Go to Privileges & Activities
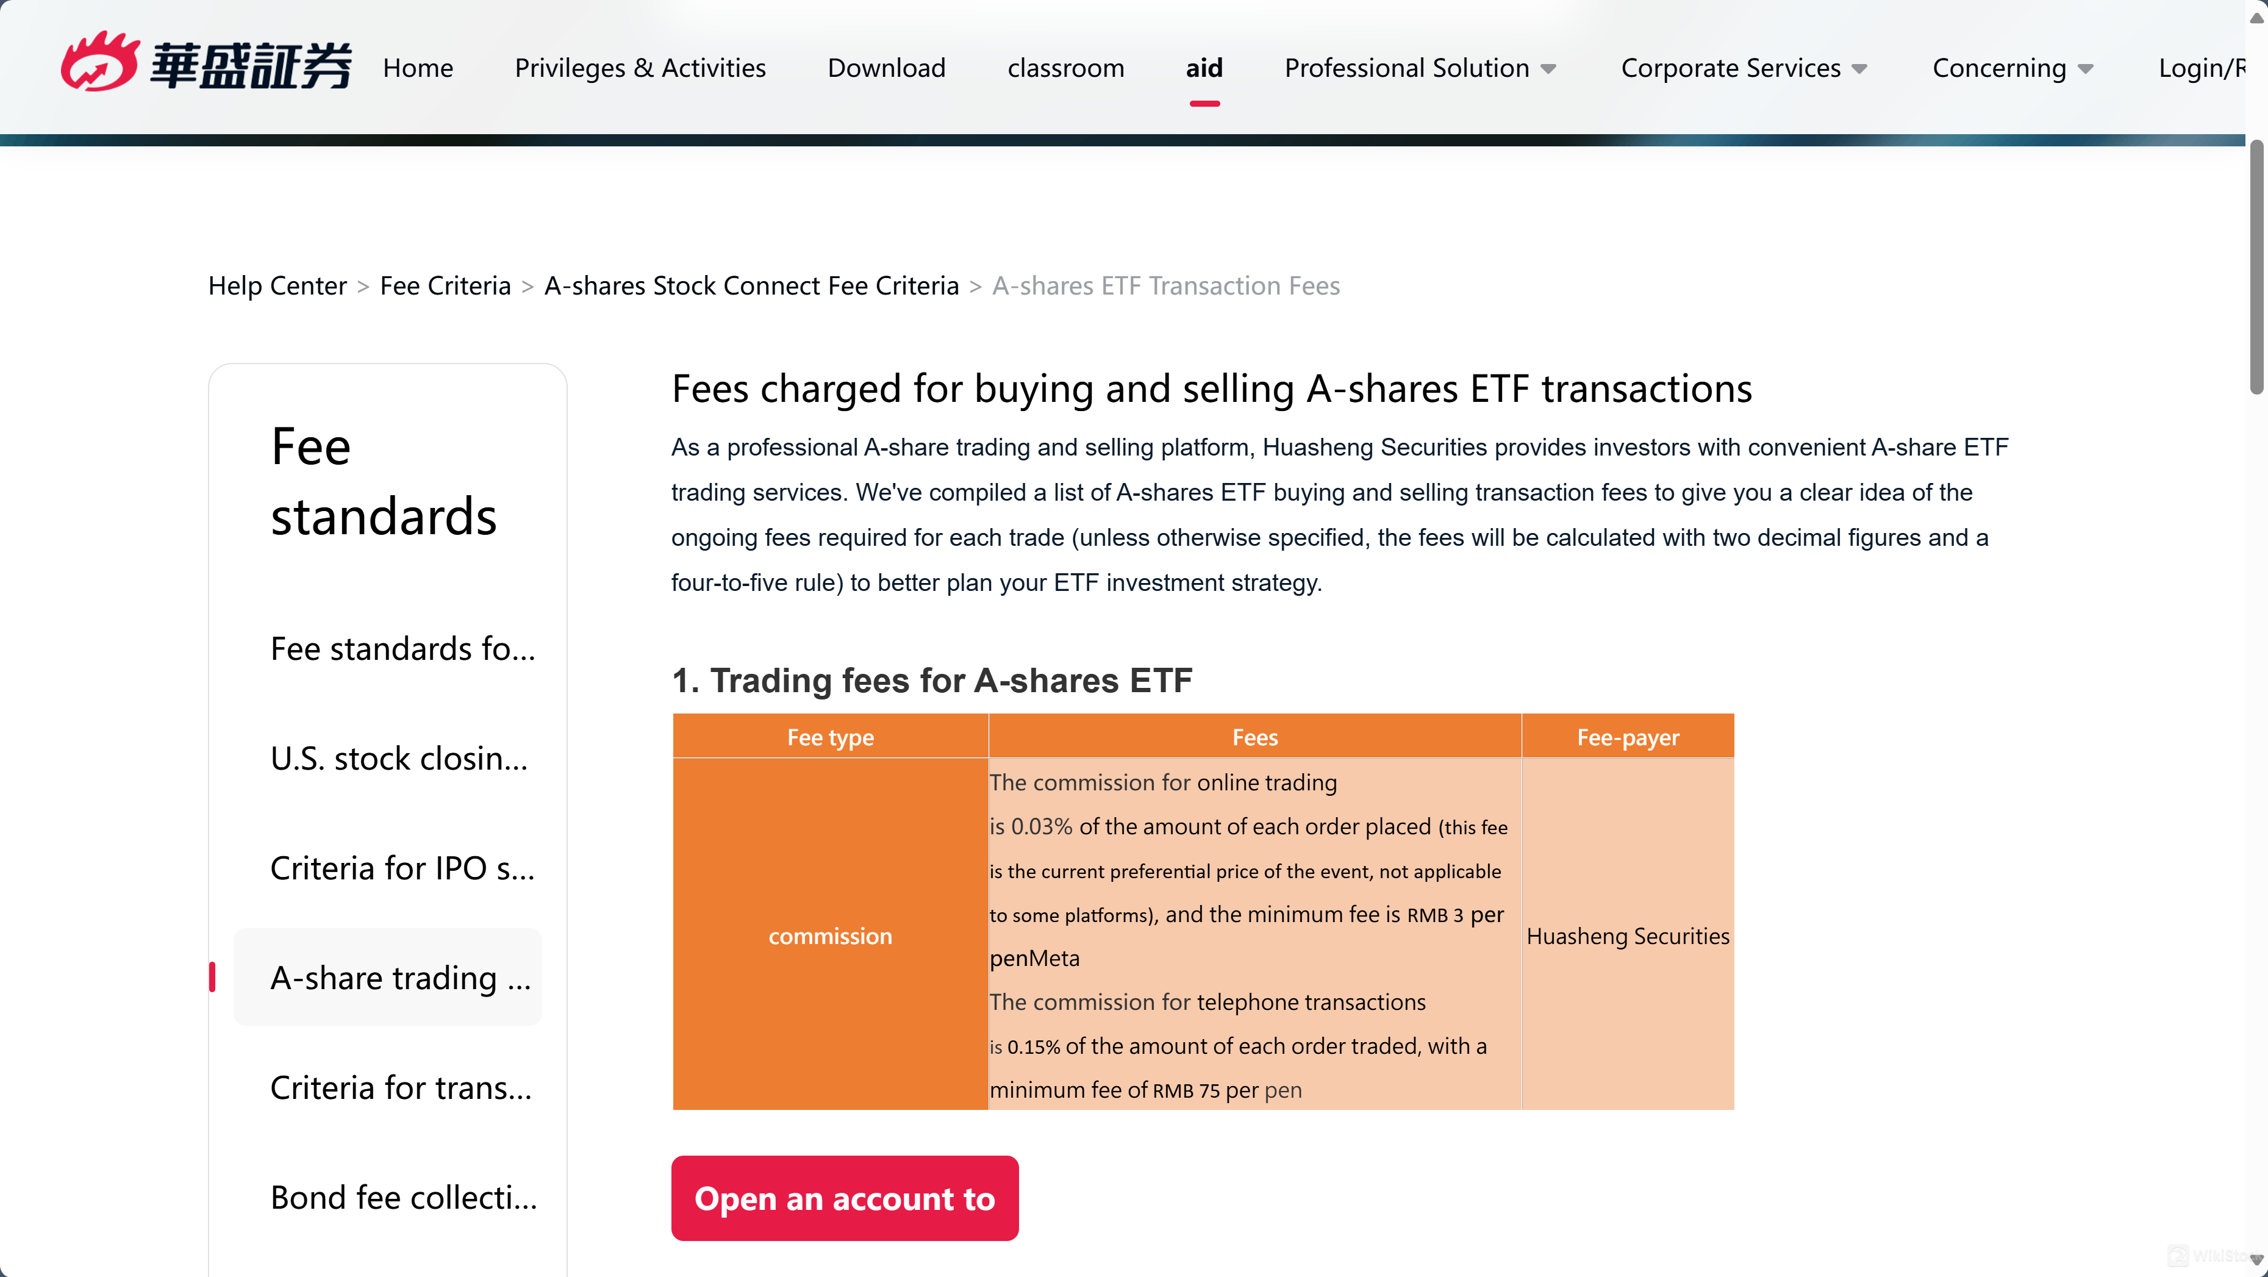The image size is (2268, 1277). (640, 68)
